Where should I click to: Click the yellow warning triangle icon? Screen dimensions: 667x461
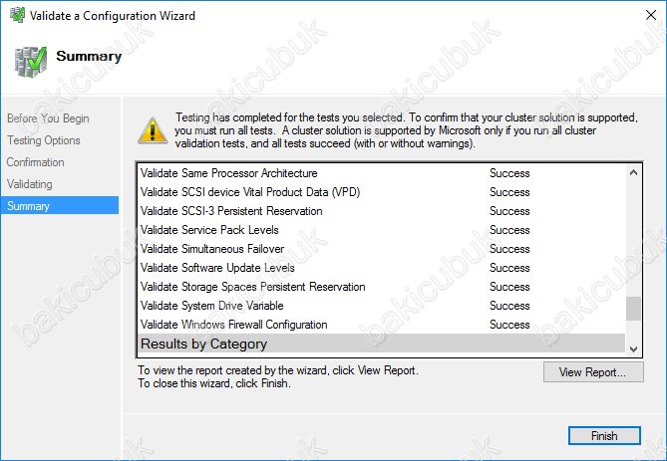tap(153, 130)
